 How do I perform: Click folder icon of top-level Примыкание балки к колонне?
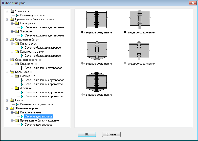[12, 19]
